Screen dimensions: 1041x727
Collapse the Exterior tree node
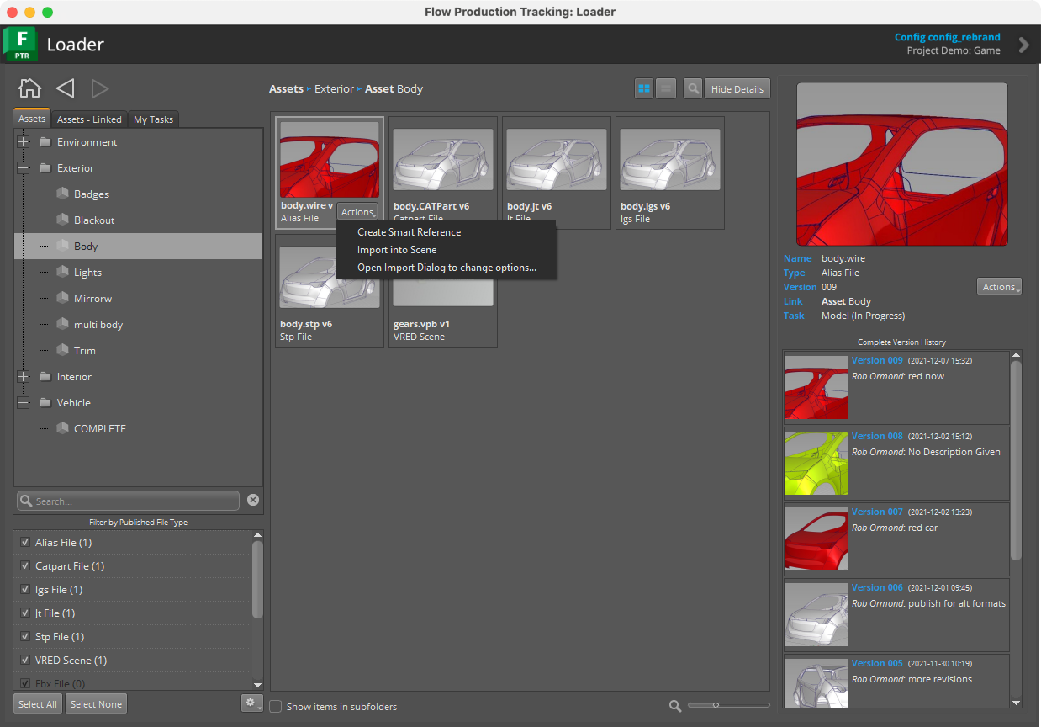click(x=23, y=167)
